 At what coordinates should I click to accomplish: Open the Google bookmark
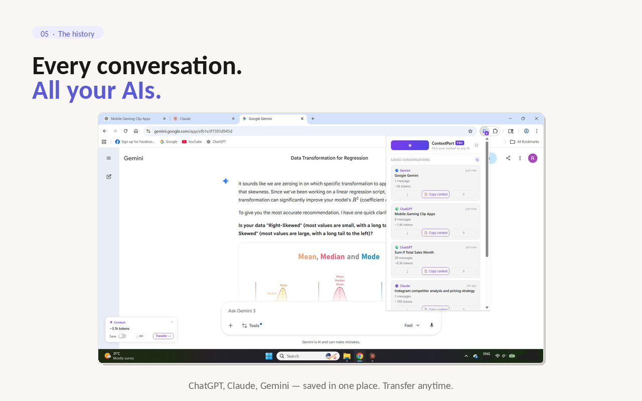click(169, 142)
